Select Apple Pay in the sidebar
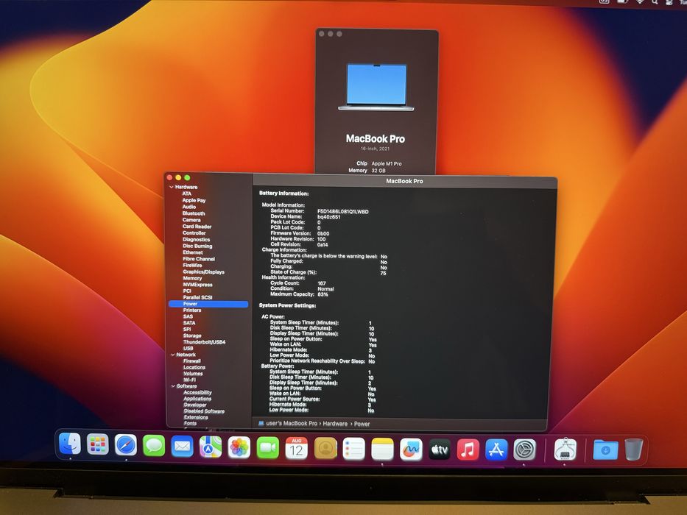This screenshot has height=515, width=687. pos(194,200)
